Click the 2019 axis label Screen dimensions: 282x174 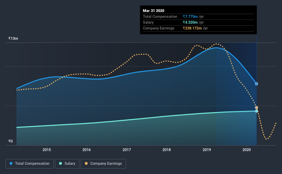207,150
